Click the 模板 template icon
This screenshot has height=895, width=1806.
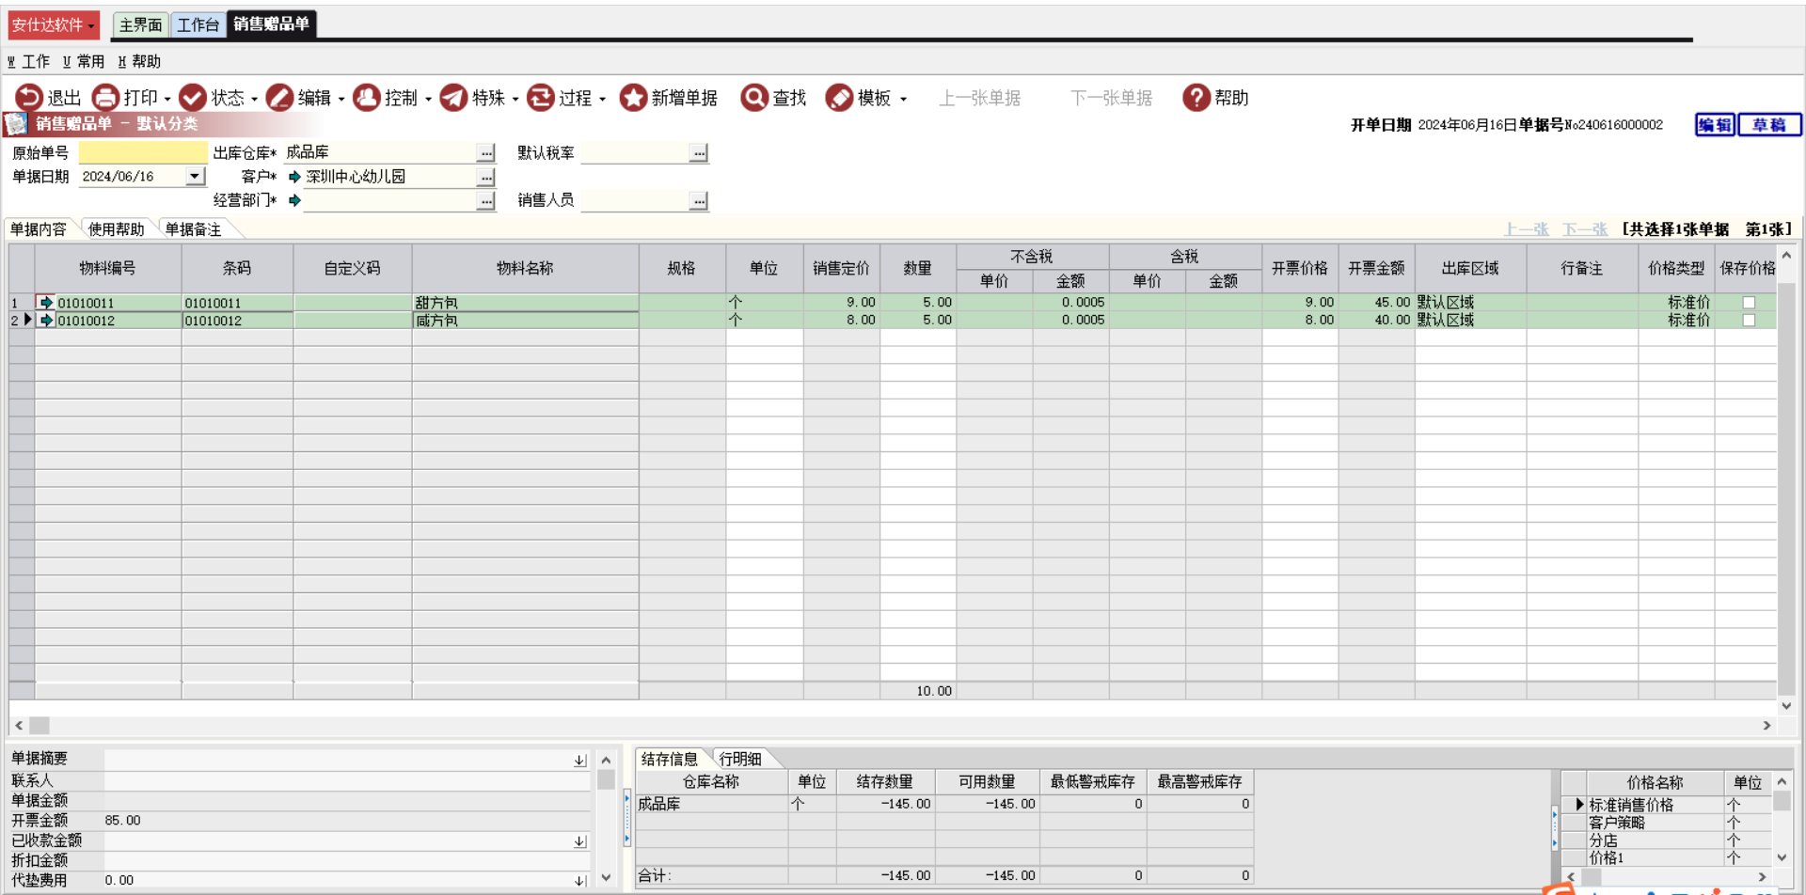pos(839,98)
